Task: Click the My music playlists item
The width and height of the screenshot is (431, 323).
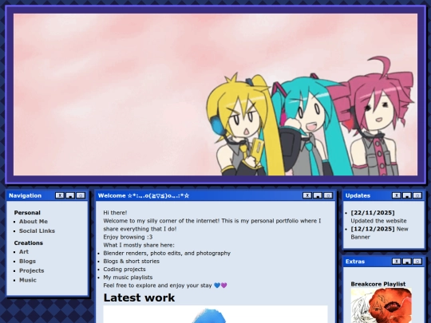Action: pos(128,277)
